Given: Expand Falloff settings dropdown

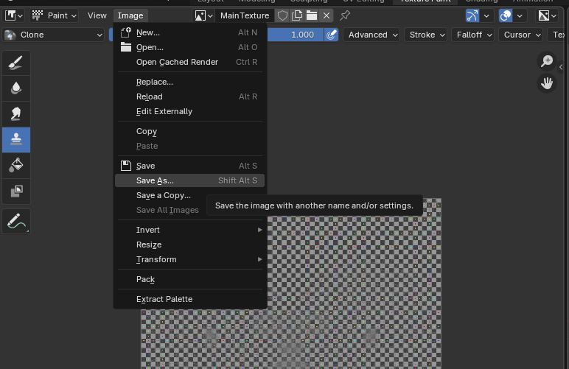Looking at the screenshot, I should tap(473, 35).
